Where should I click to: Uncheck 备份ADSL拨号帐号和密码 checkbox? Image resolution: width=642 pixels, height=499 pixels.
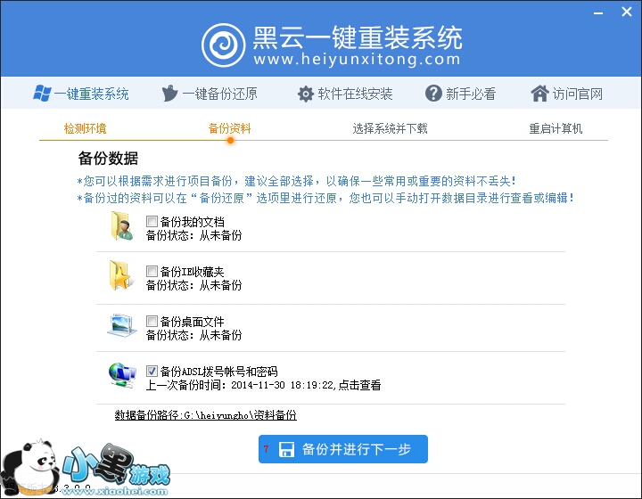click(x=152, y=371)
